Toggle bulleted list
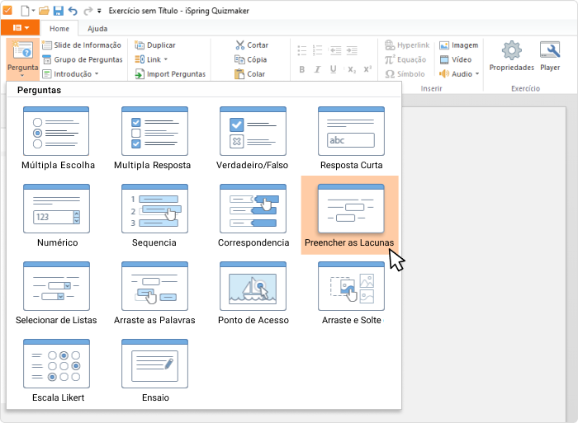 click(x=302, y=50)
